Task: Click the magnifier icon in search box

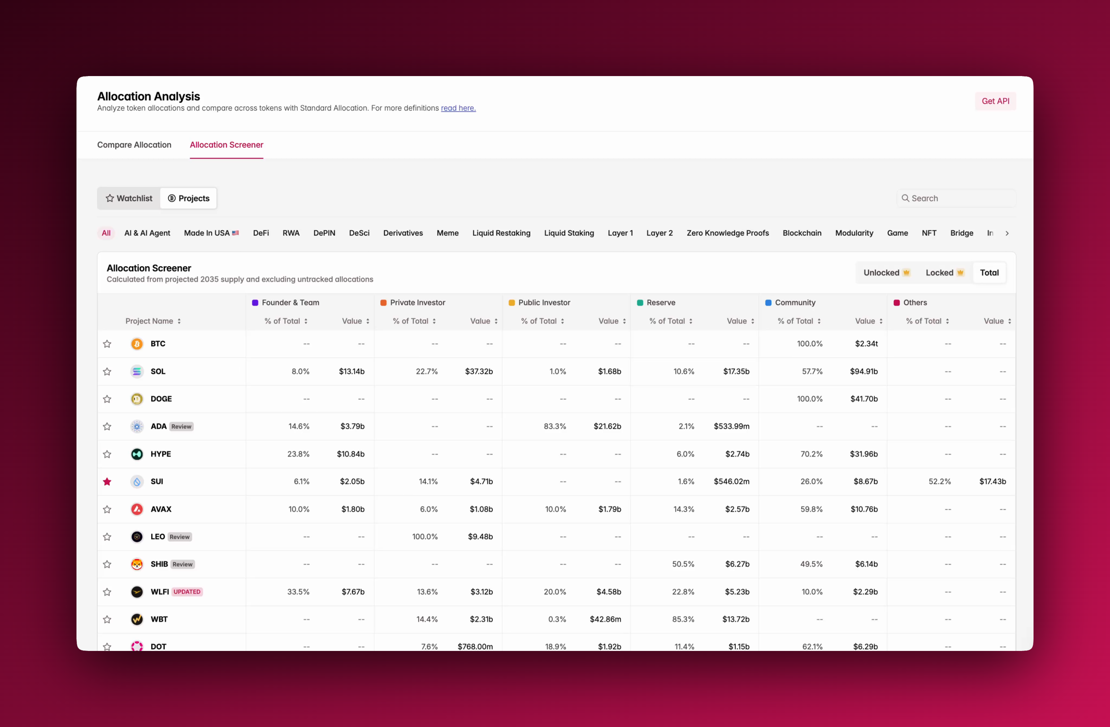Action: pyautogui.click(x=905, y=198)
